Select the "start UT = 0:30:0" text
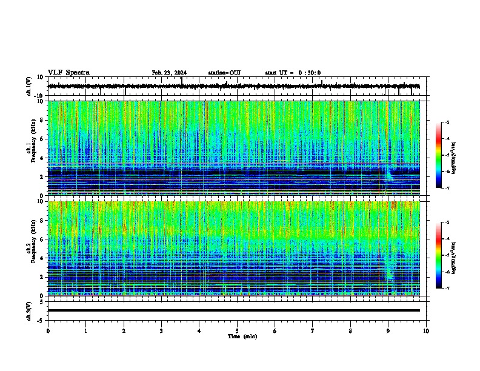The width and height of the screenshot is (480, 371). [293, 73]
